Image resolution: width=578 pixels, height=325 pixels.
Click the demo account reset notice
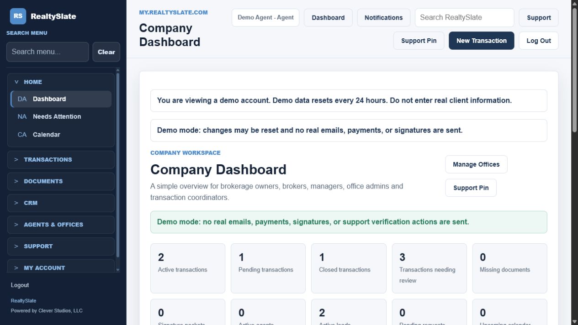(349, 100)
